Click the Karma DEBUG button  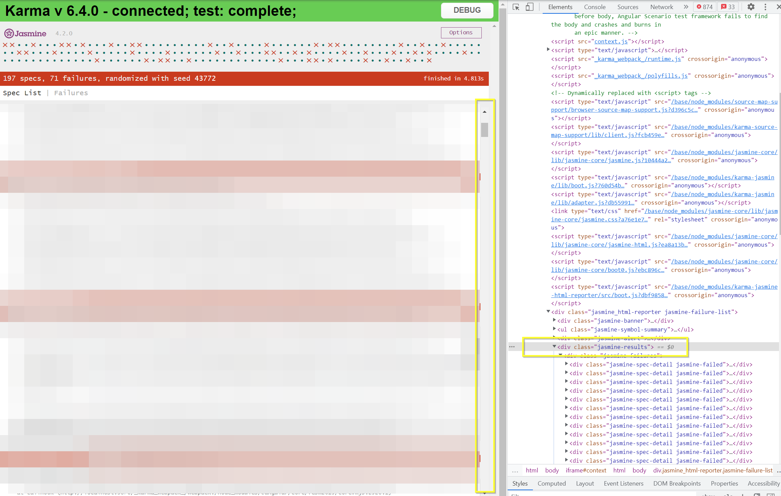(x=467, y=10)
